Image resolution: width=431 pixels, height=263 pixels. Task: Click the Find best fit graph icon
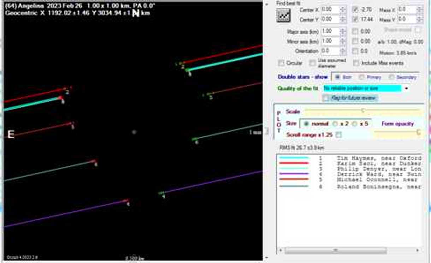pyautogui.click(x=284, y=15)
